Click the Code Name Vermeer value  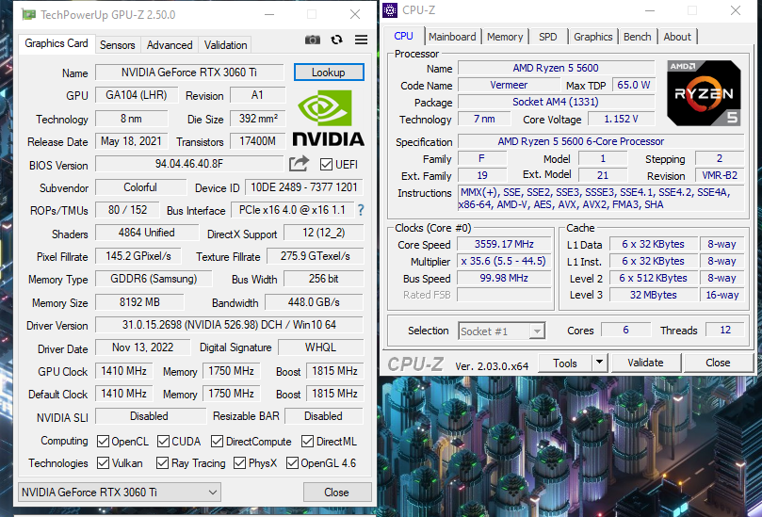coord(509,85)
